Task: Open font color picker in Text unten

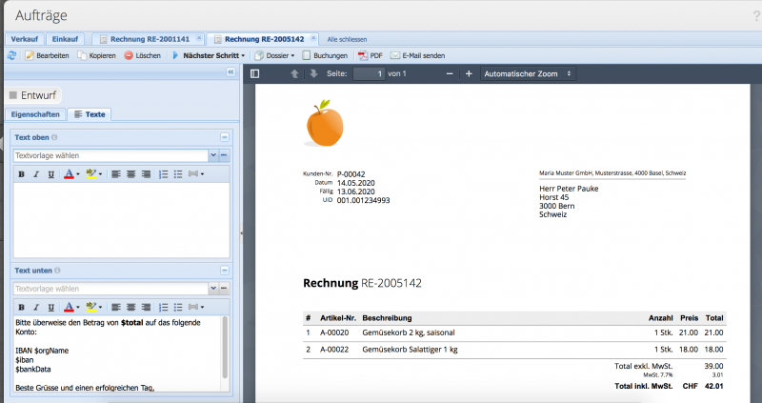Action: (x=72, y=307)
